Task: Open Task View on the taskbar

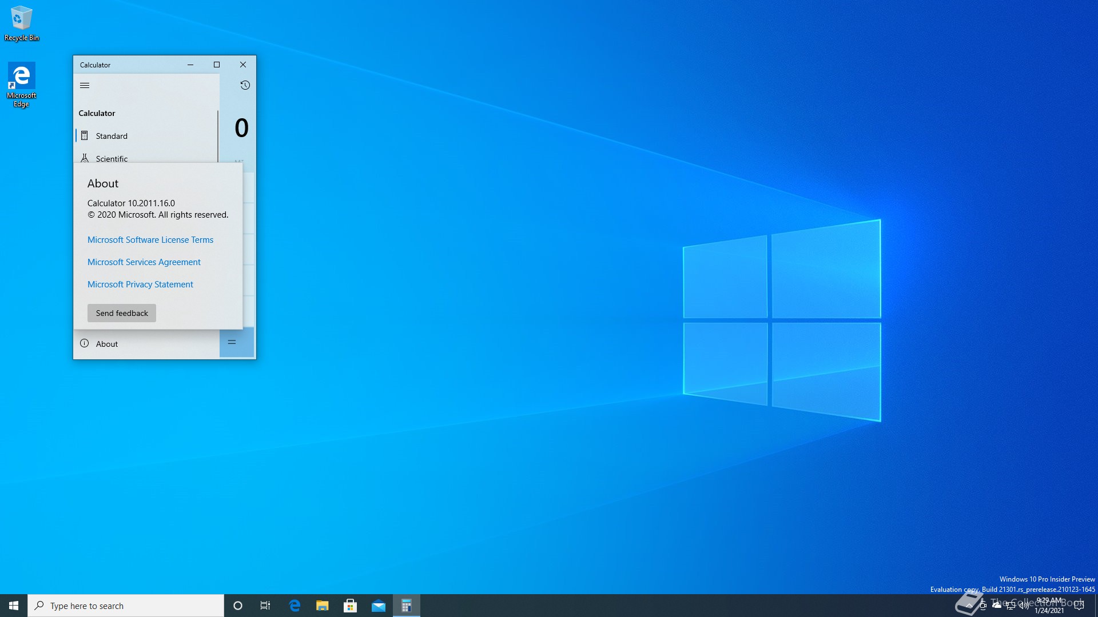Action: point(265,606)
